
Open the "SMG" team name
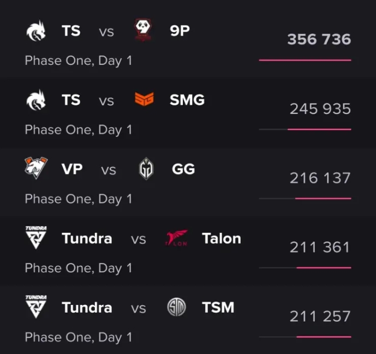(187, 100)
